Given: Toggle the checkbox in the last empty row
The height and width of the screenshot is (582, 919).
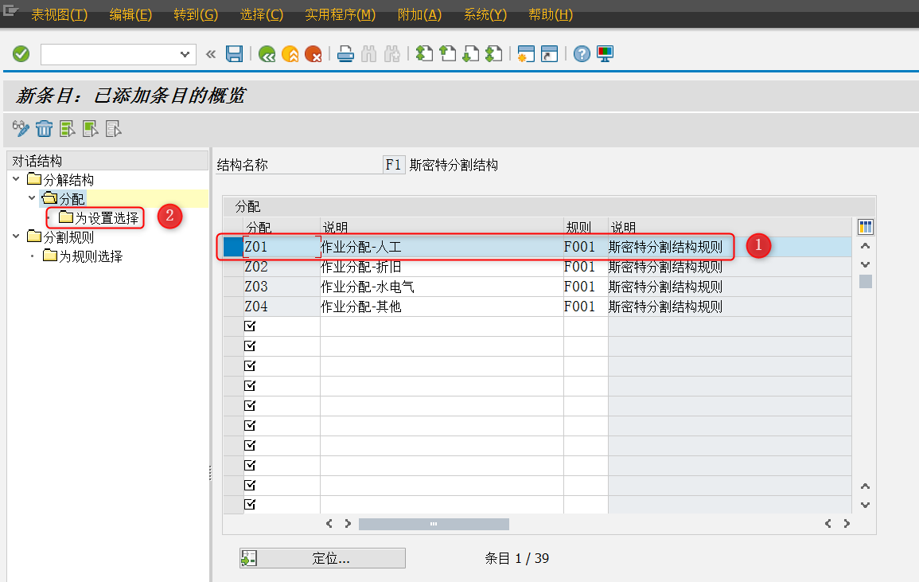Looking at the screenshot, I should click(249, 505).
